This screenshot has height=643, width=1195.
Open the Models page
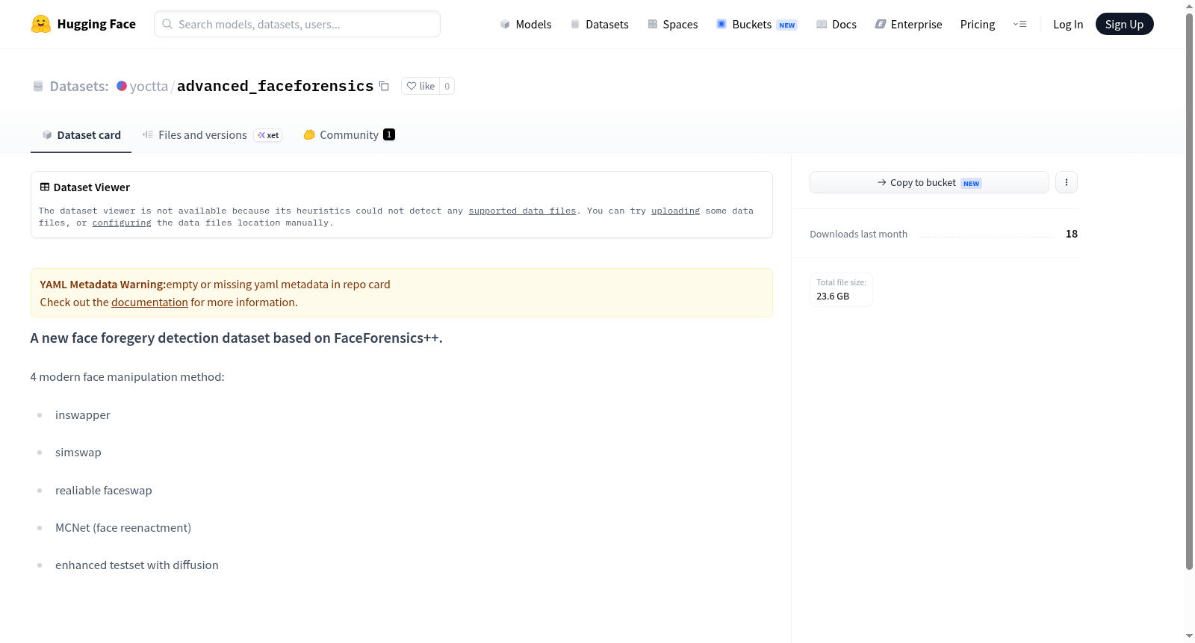tap(526, 24)
